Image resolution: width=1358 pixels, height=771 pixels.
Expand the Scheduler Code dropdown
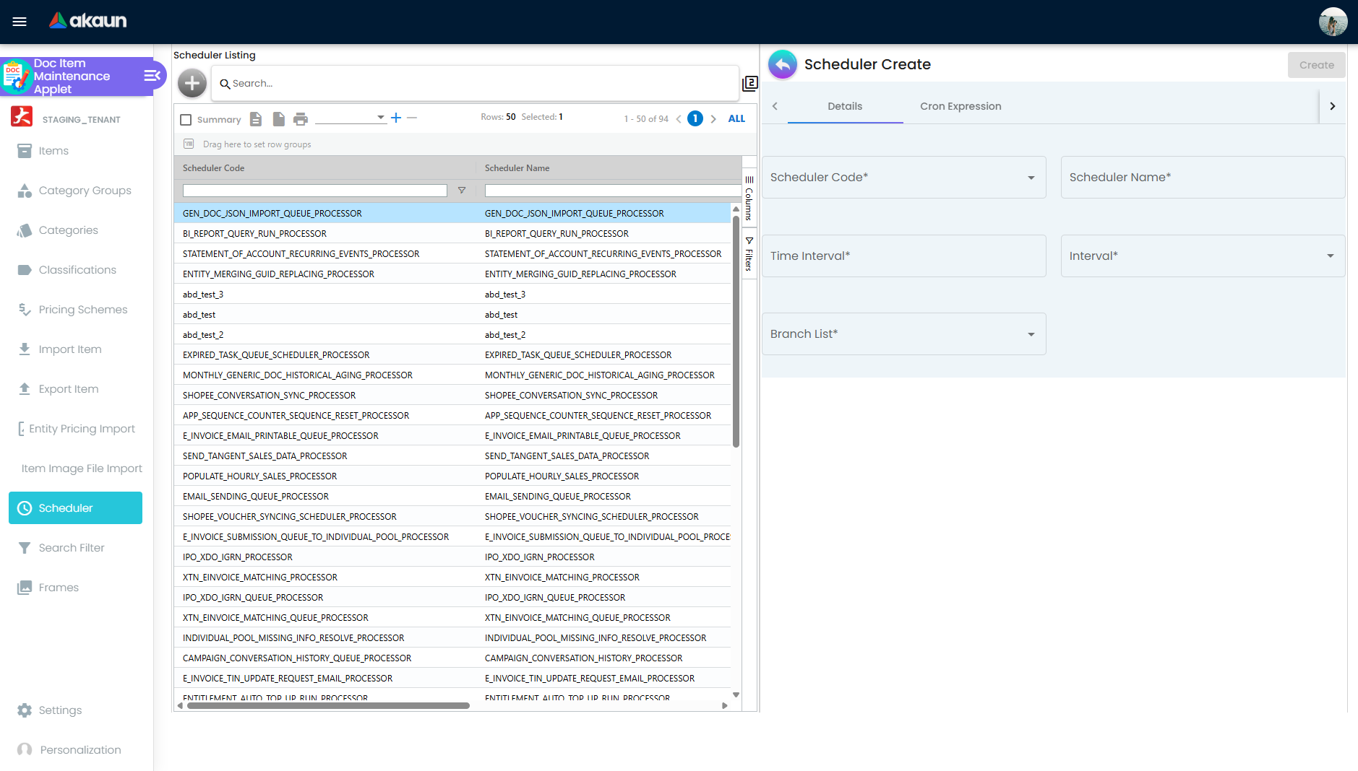(1031, 178)
